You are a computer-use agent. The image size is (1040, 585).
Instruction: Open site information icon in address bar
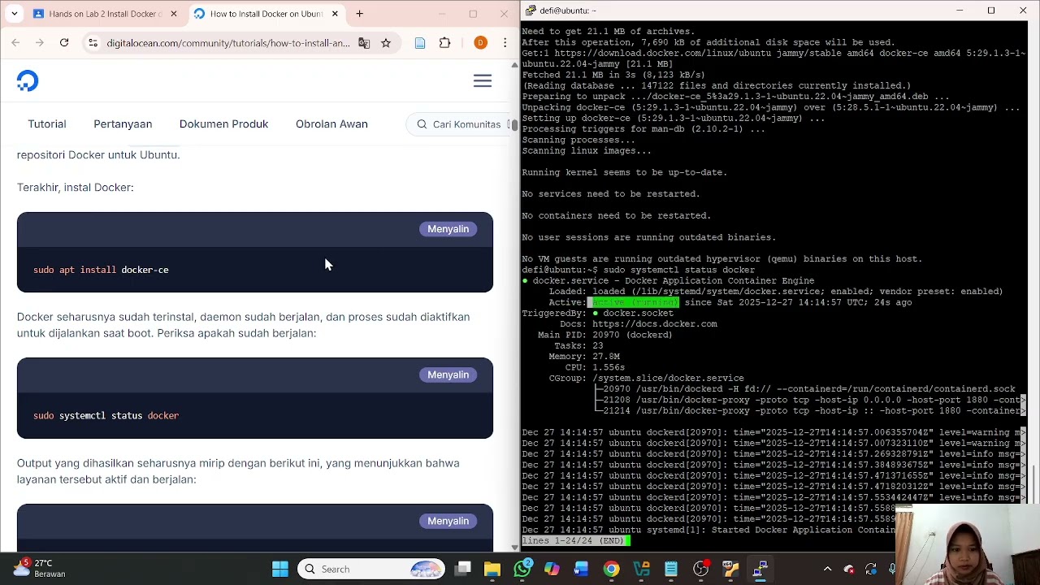(x=93, y=43)
